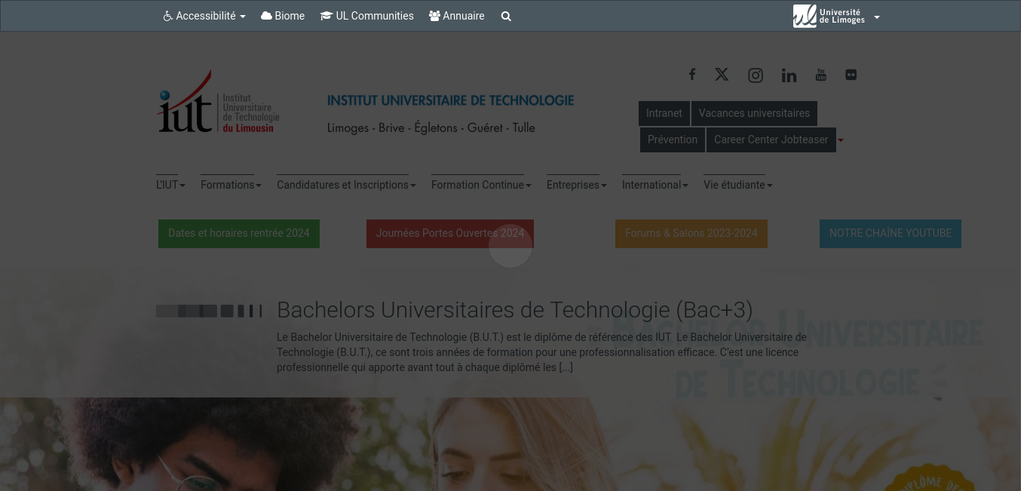
Task: Click the Vacances universitaires button
Action: click(754, 113)
